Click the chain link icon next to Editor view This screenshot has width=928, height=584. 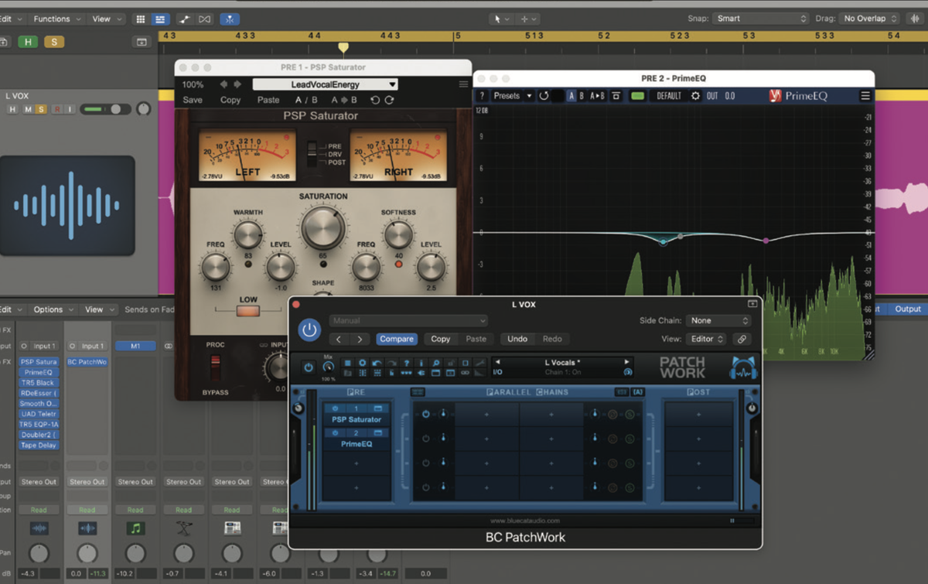point(740,340)
